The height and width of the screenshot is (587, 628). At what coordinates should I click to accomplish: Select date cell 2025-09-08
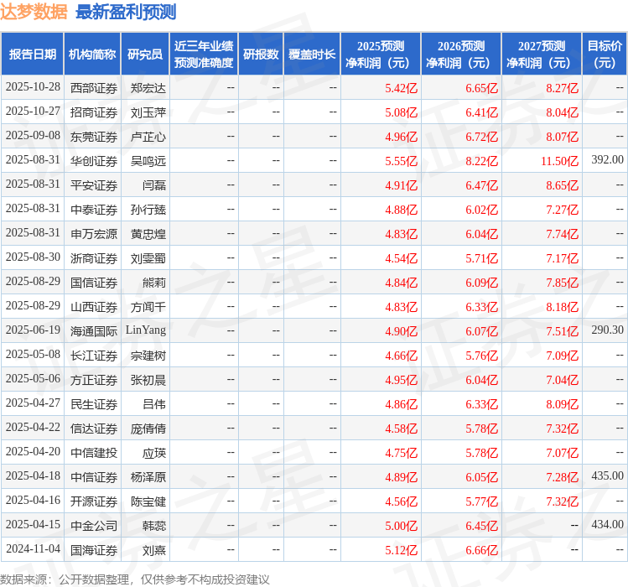(x=33, y=136)
